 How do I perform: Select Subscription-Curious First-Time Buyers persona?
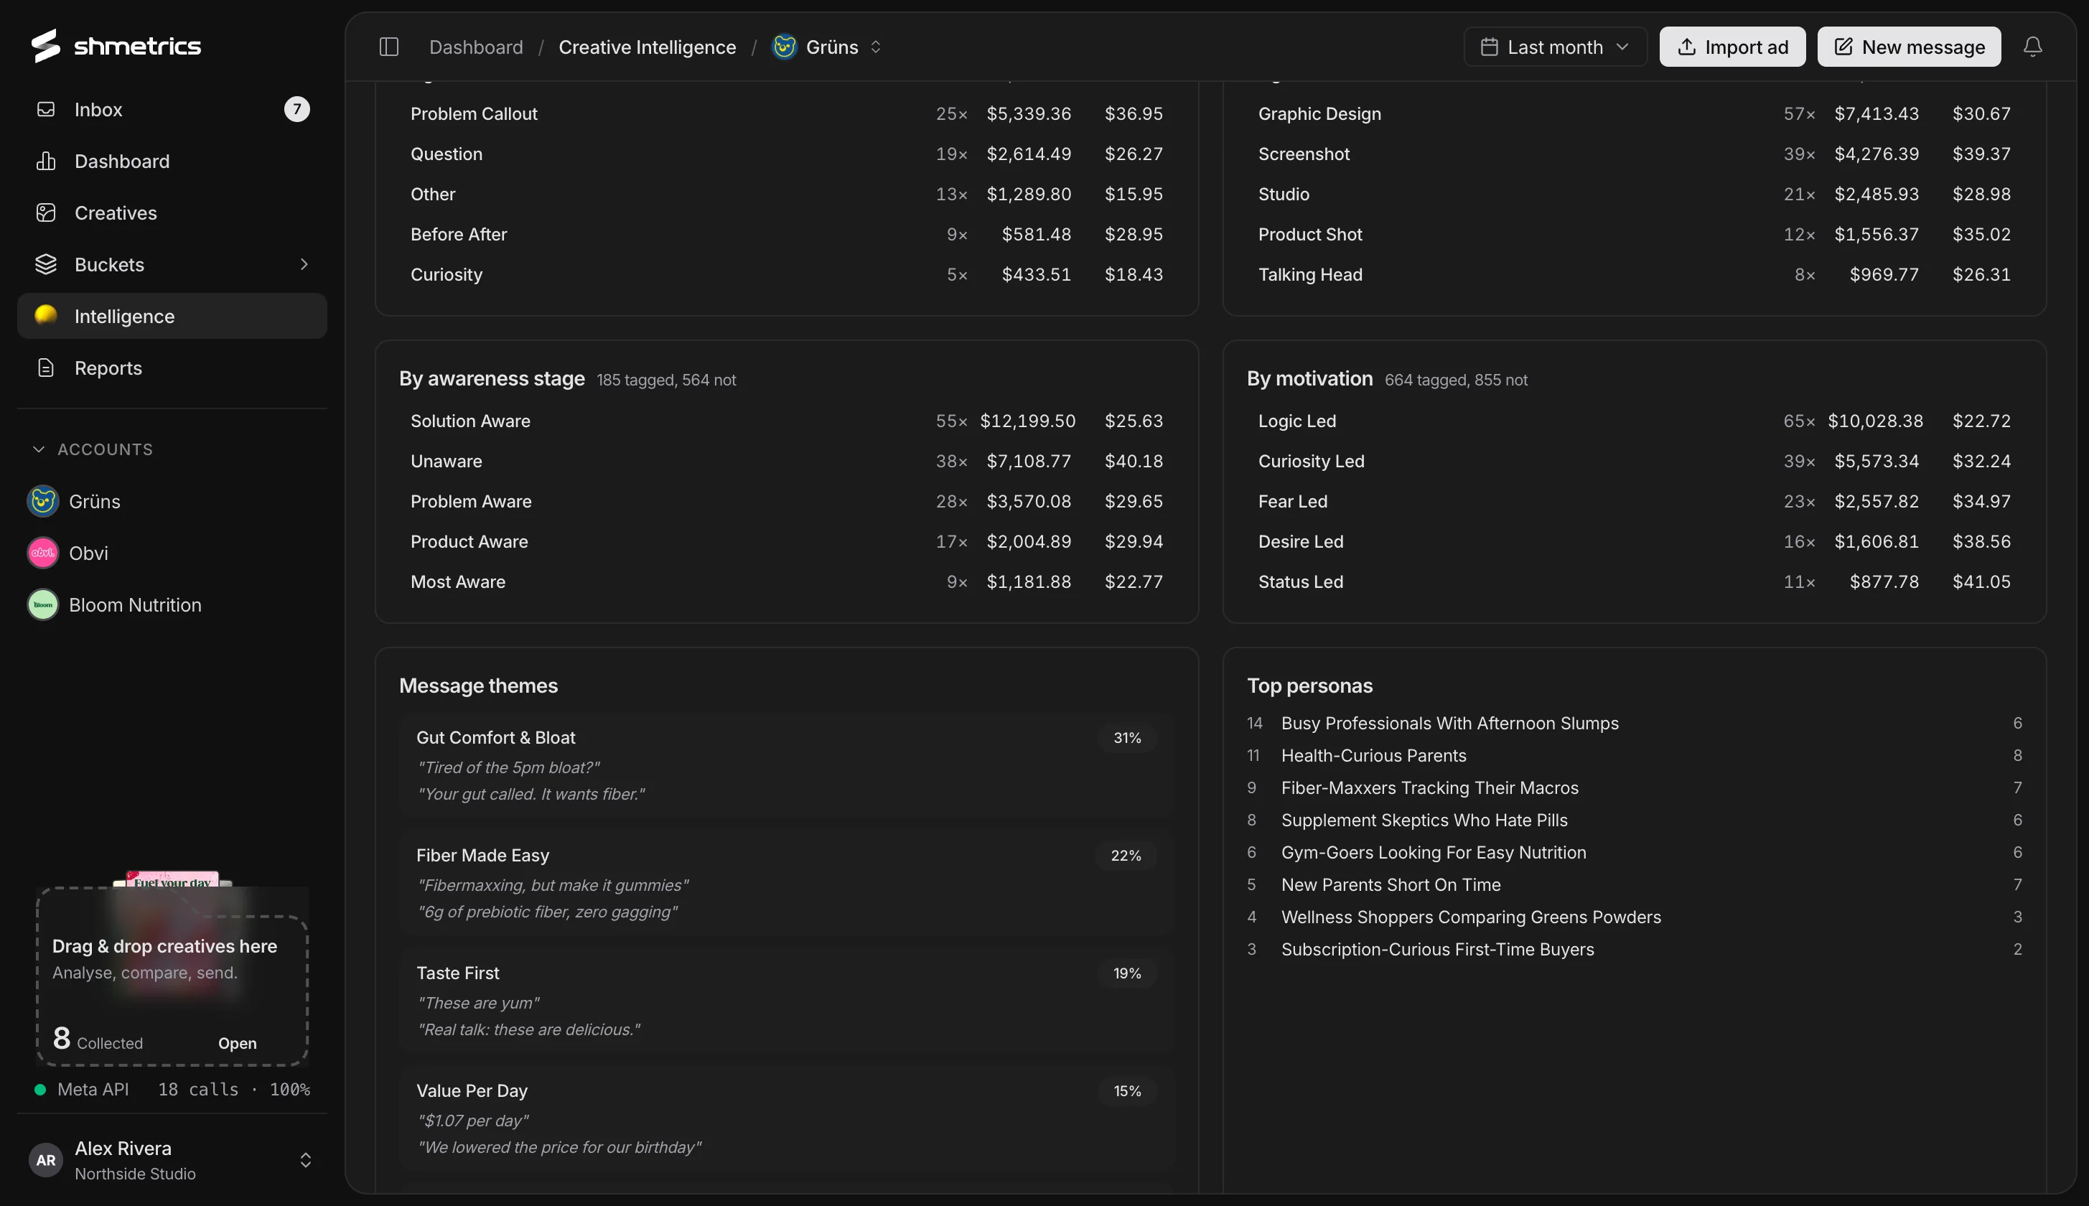1635,949
